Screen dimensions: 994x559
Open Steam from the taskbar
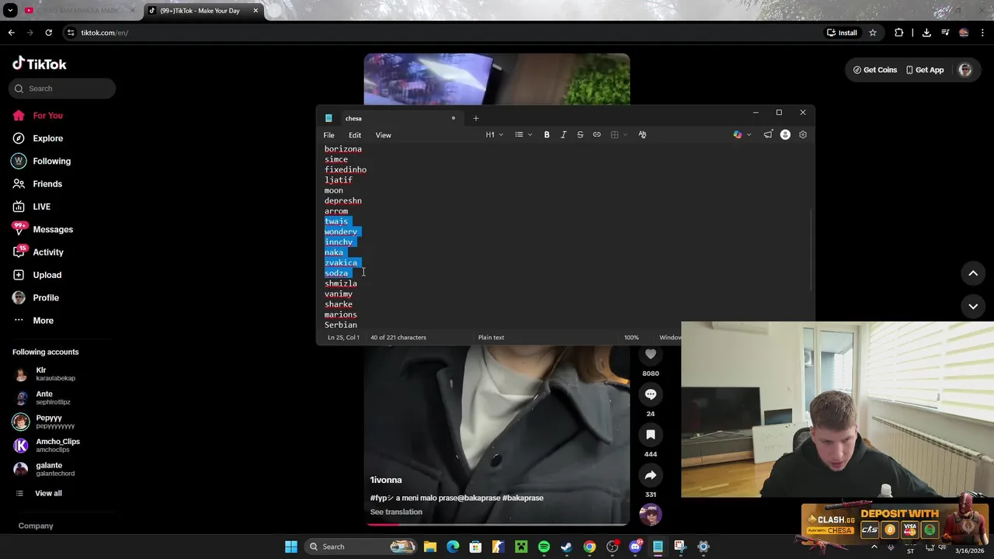click(566, 547)
